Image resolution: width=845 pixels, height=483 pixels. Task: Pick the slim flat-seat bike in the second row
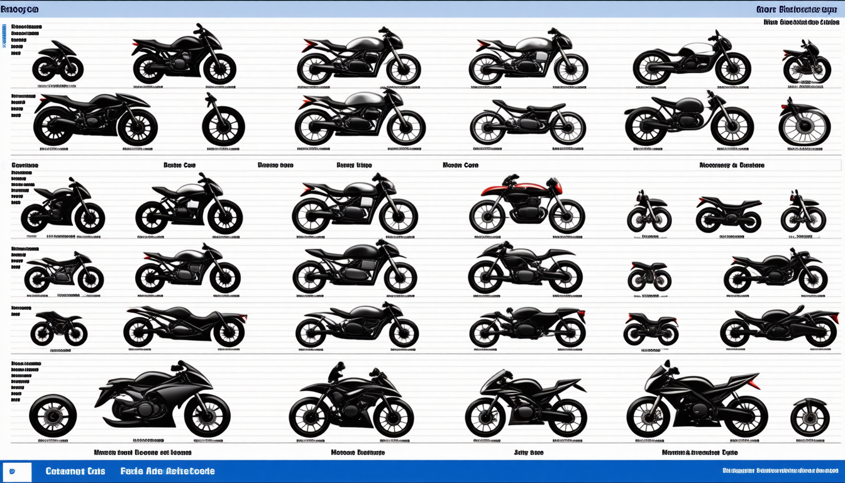(527, 121)
